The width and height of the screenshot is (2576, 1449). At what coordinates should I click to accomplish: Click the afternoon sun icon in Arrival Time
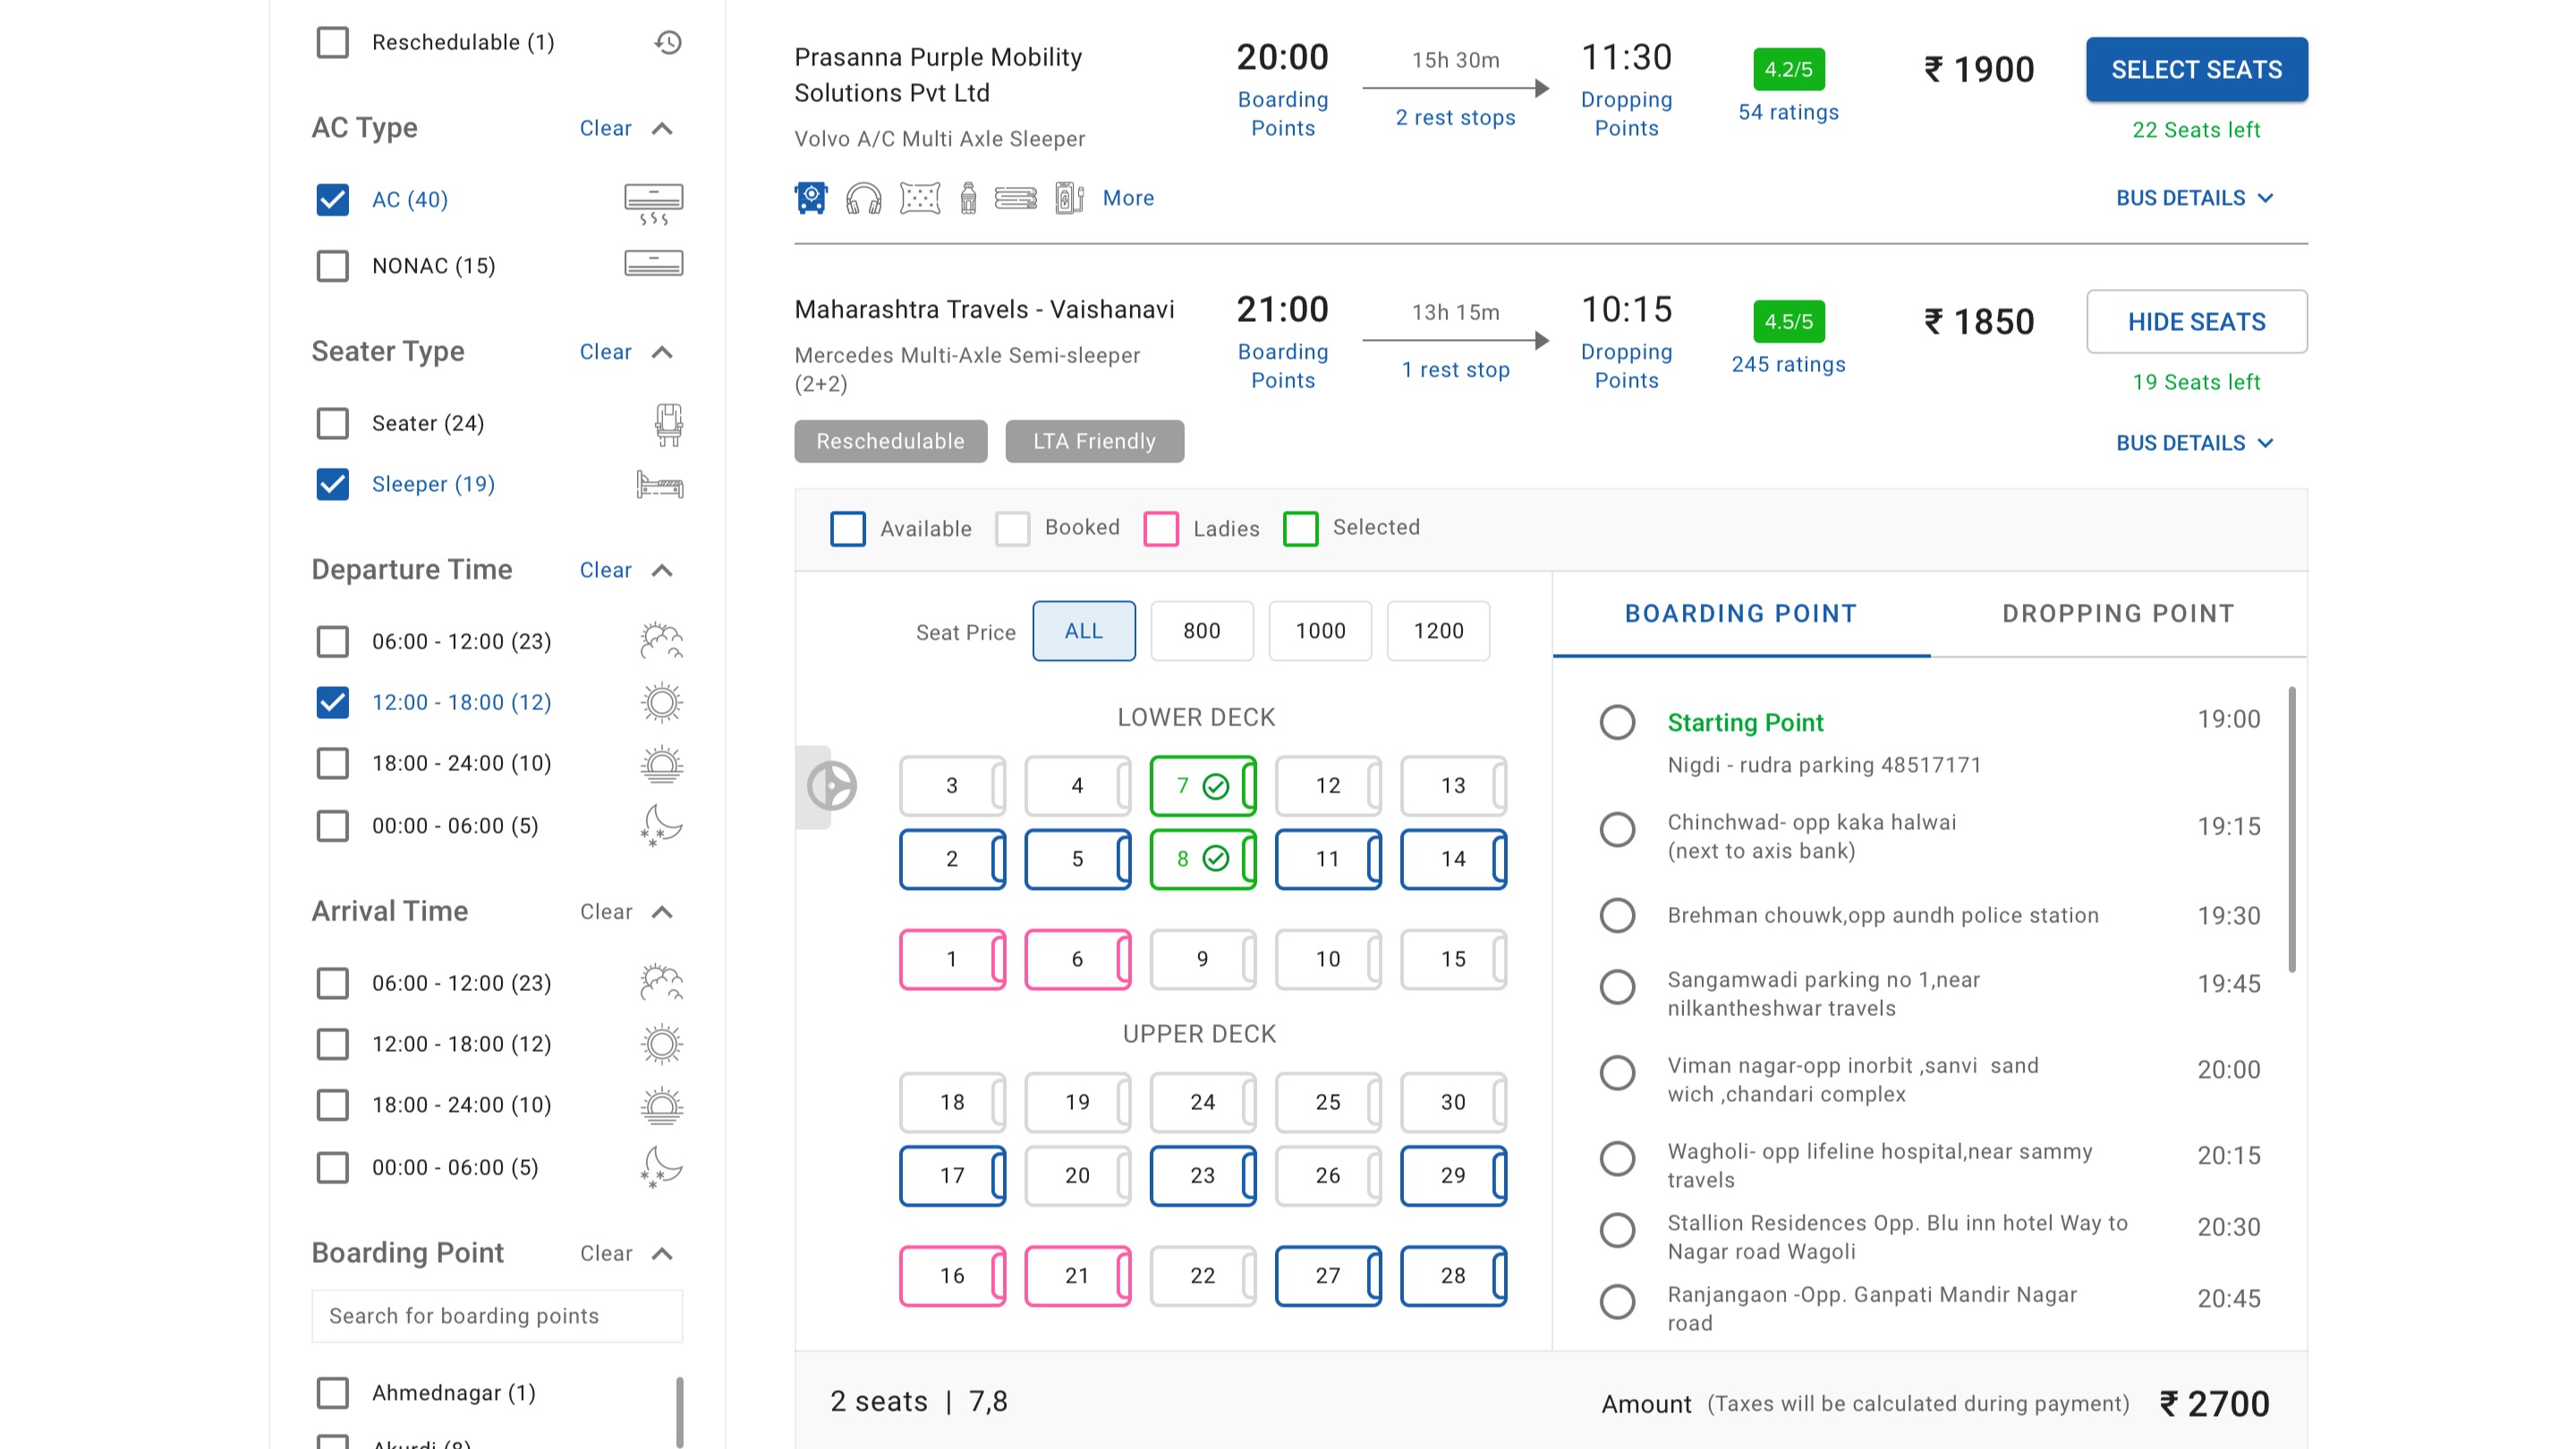point(661,1045)
